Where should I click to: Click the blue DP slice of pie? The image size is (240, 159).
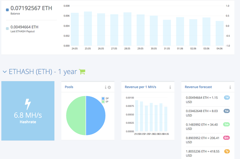click(96, 115)
